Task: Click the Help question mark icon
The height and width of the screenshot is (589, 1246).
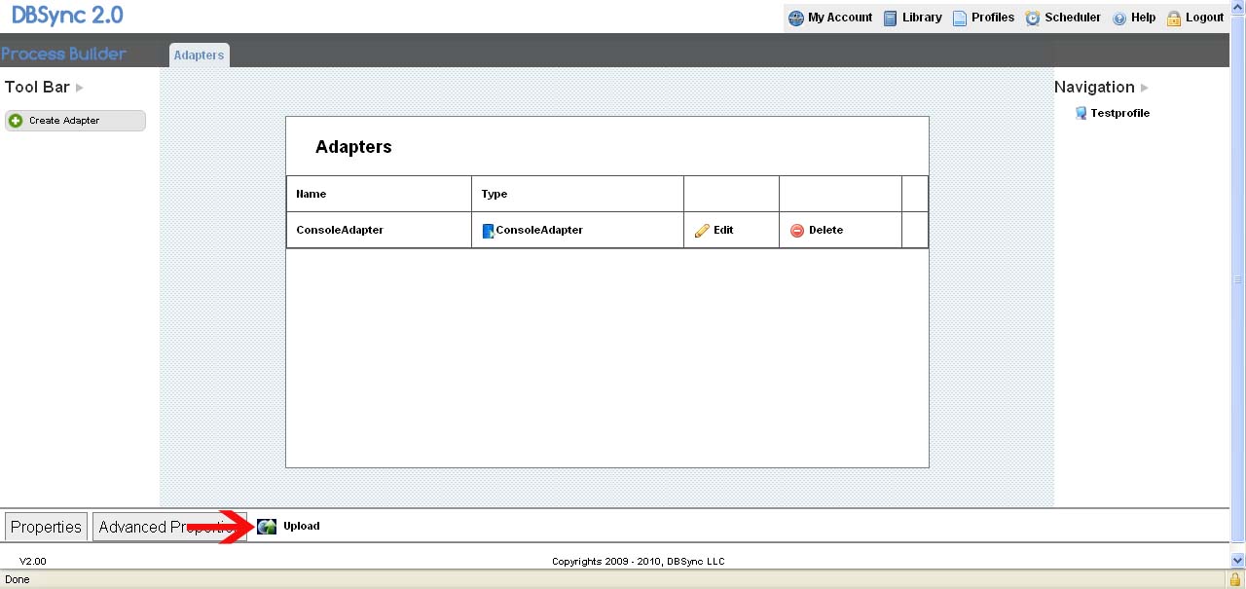Action: click(x=1119, y=18)
